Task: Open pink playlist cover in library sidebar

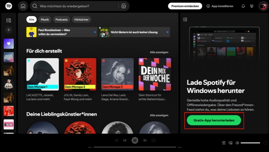Action: [9, 124]
